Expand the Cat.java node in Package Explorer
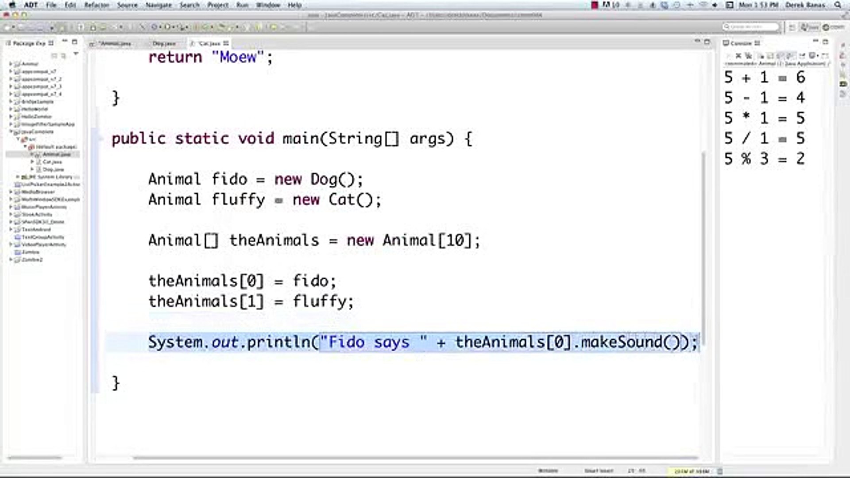The width and height of the screenshot is (850, 478). coord(32,162)
